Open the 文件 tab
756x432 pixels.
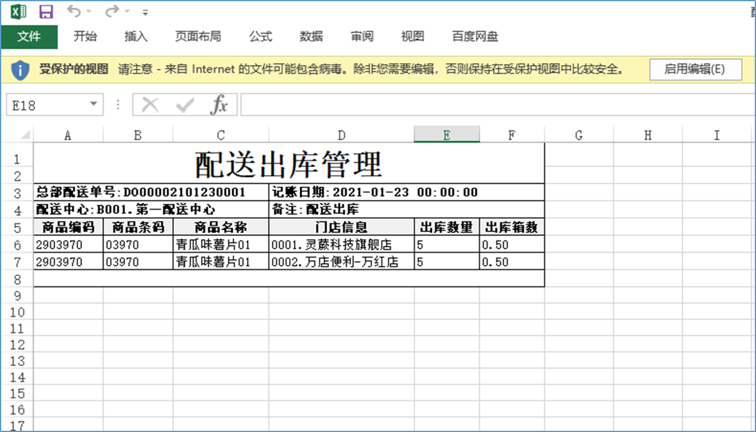[29, 37]
